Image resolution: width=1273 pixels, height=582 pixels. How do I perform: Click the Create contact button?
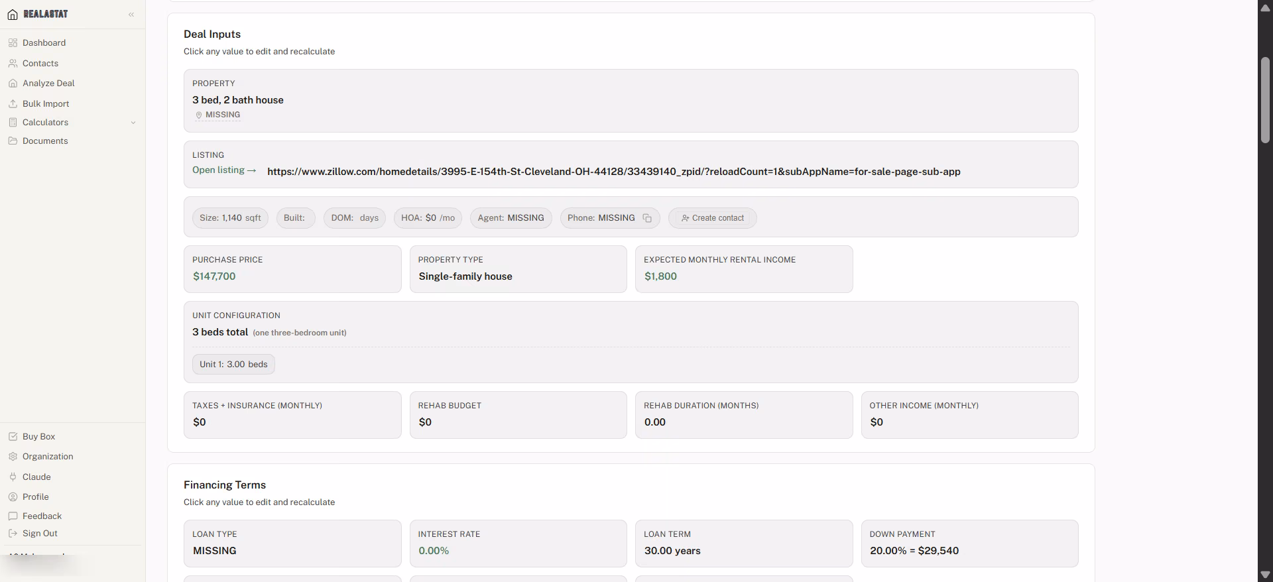pos(712,218)
